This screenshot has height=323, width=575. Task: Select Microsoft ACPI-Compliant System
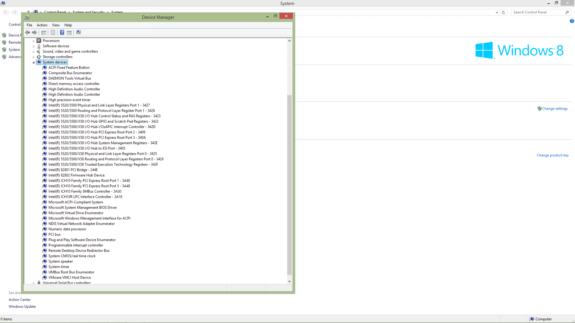click(x=75, y=202)
